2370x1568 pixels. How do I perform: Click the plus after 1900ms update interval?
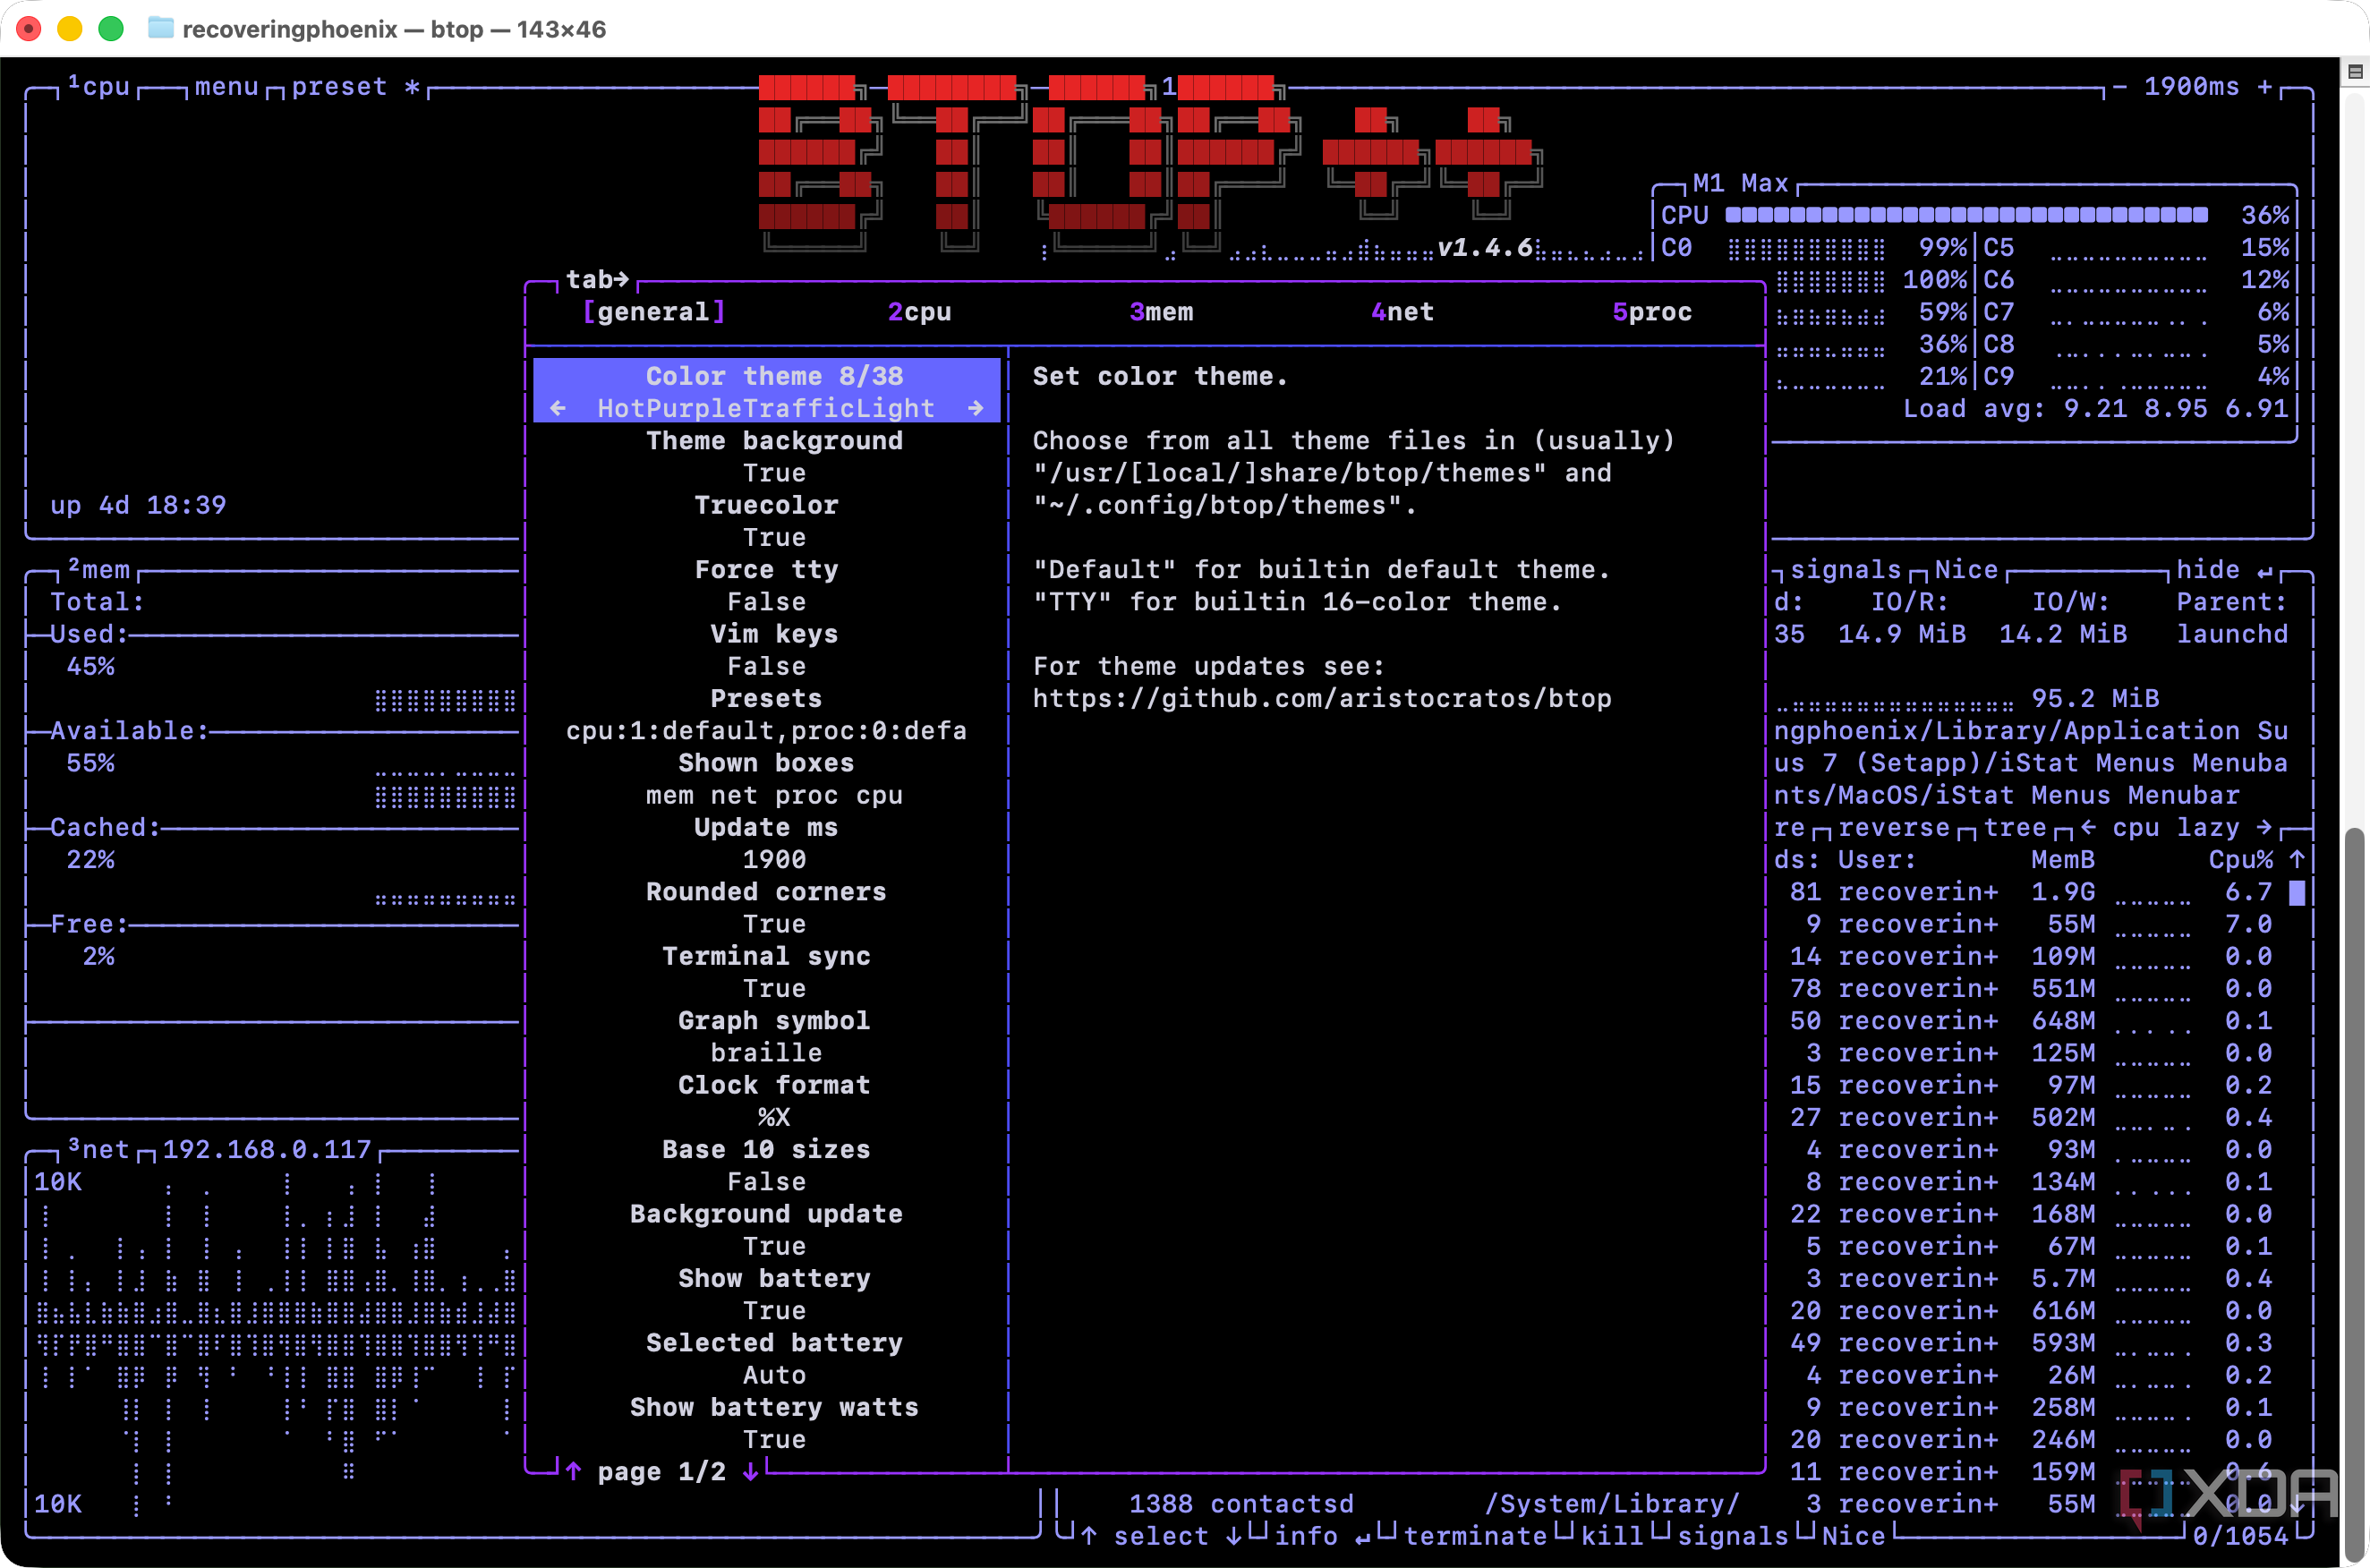[2264, 87]
